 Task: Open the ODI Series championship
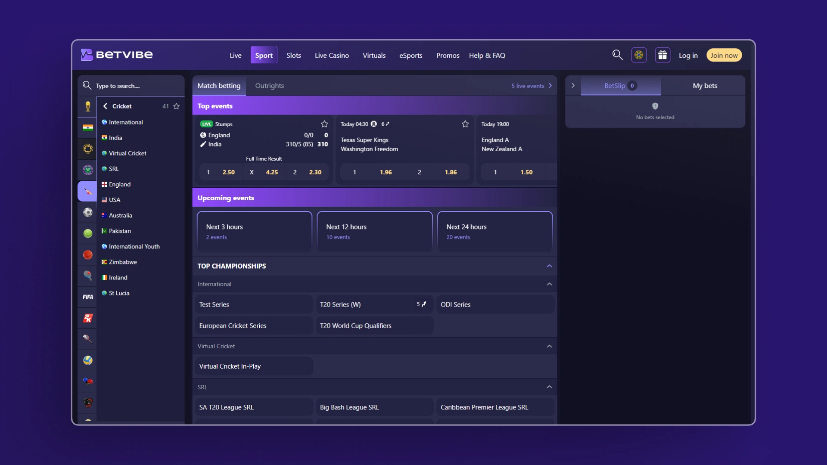point(495,304)
